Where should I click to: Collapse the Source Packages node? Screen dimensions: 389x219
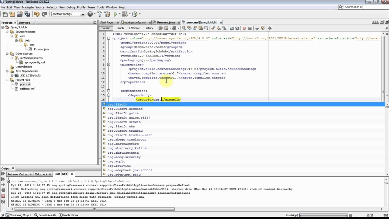click(x=7, y=32)
